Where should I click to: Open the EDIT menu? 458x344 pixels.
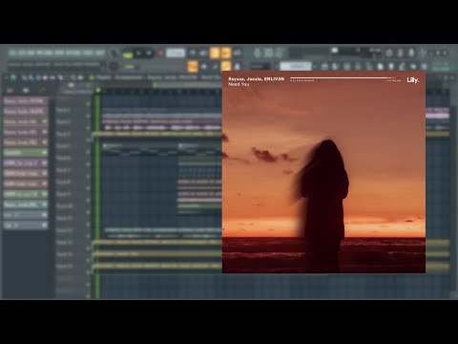click(22, 53)
